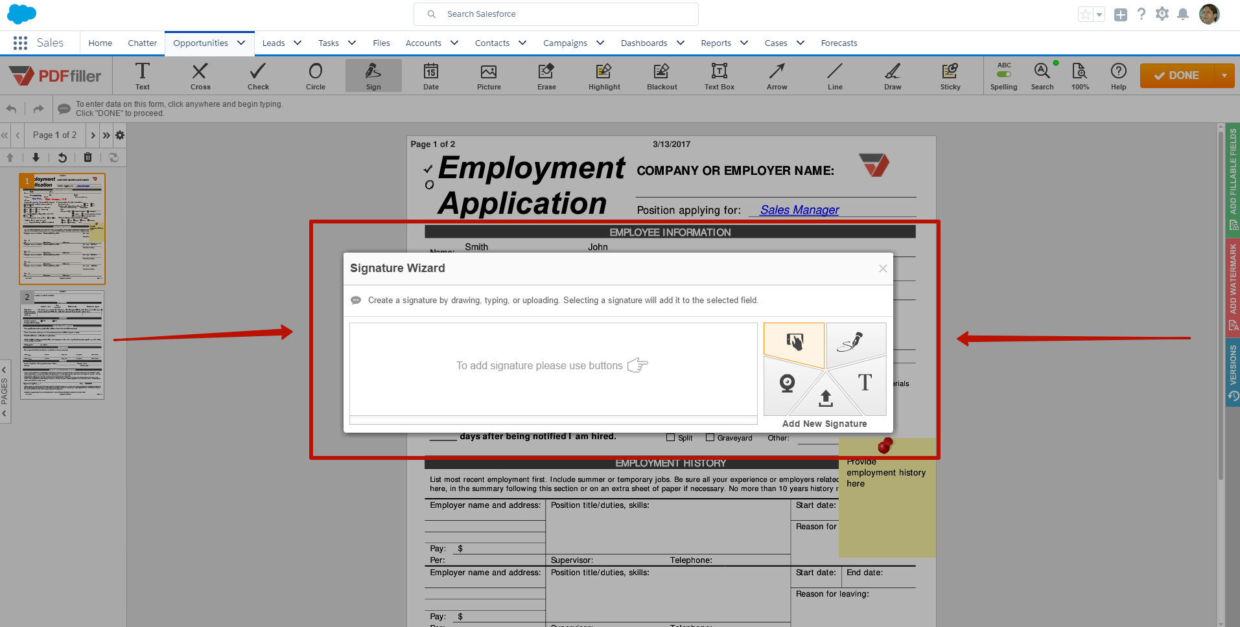Open Salesforce setup gear
This screenshot has width=1240, height=627.
click(x=1162, y=14)
